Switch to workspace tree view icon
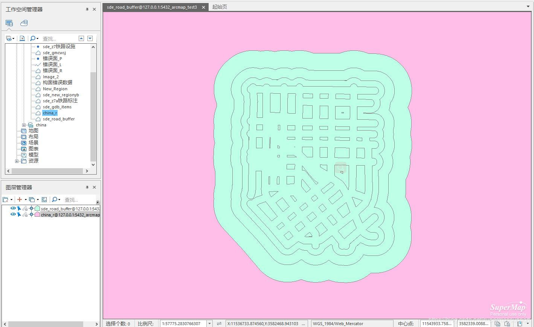This screenshot has width=534, height=327. (9, 23)
